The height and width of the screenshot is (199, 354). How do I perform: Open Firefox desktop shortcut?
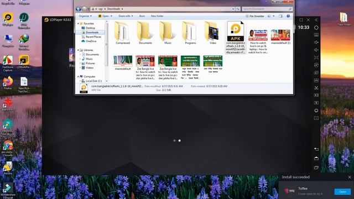point(8,83)
